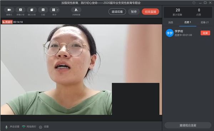This screenshot has width=214, height=131.
Task: Click the 邀请观看 invite button
Action: click(117, 12)
